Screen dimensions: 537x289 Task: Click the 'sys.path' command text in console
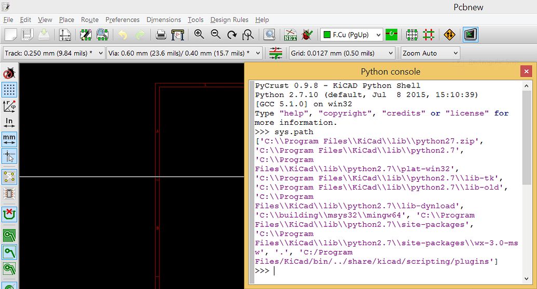point(294,132)
